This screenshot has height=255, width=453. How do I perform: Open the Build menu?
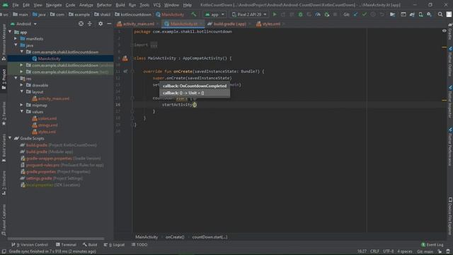(x=120, y=5)
